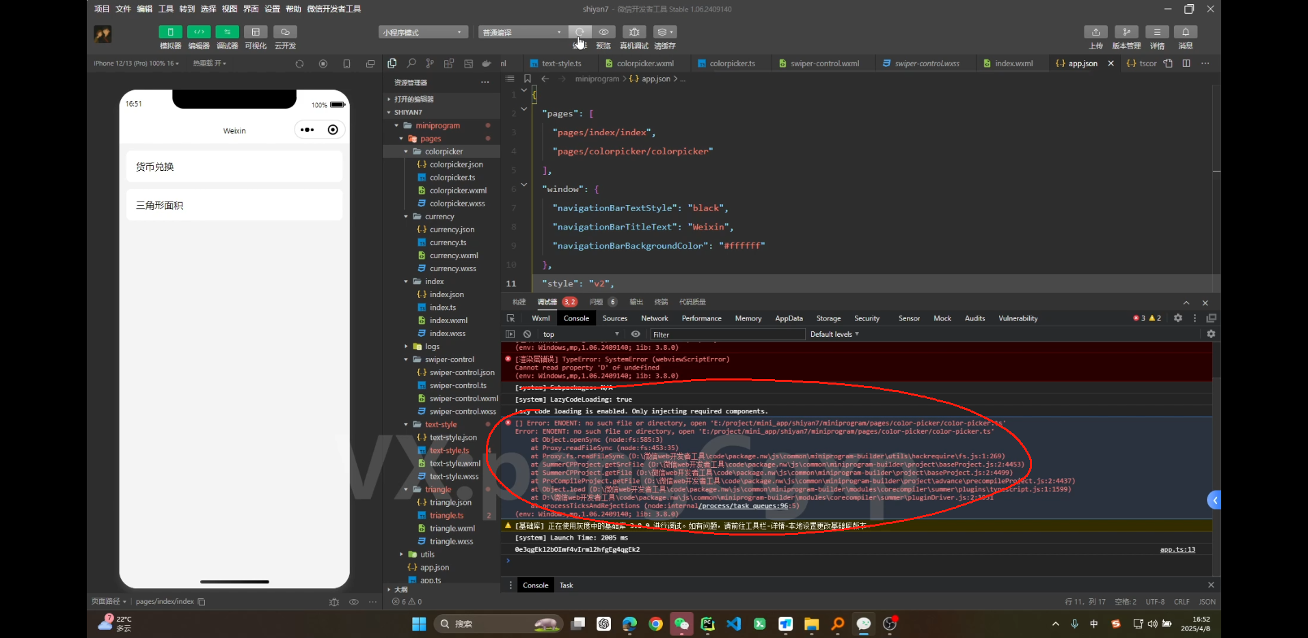Collapse the currency folder

pos(439,217)
